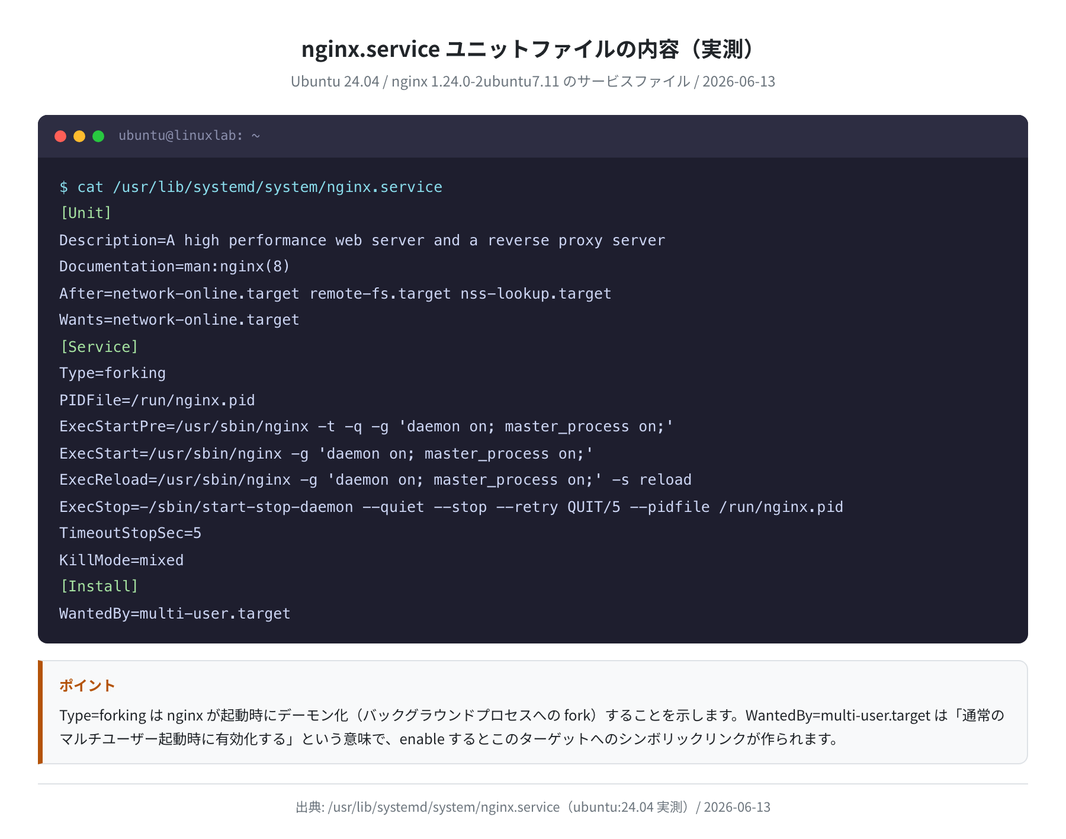Screen dimensions: 1066x839
Task: Click the 'ExecStop=-/sbin/start-stop-daemon' line
Action: click(x=451, y=507)
